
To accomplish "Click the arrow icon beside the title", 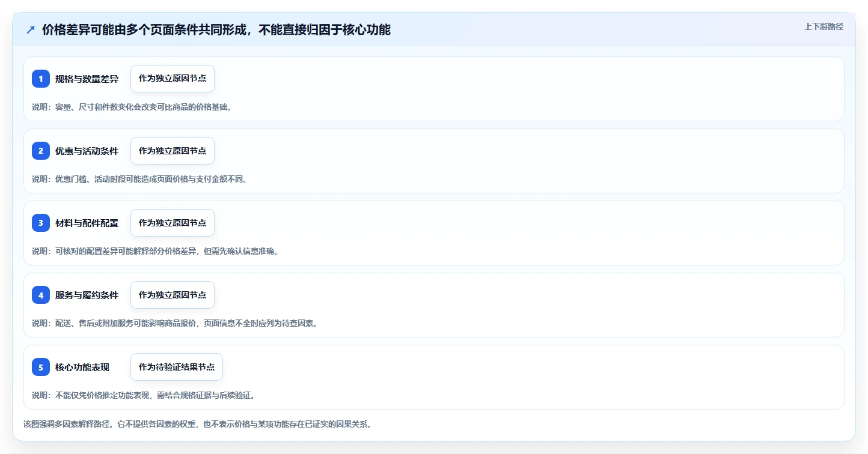I will pyautogui.click(x=31, y=30).
